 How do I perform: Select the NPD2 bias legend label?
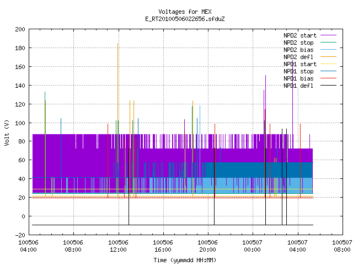click(298, 50)
